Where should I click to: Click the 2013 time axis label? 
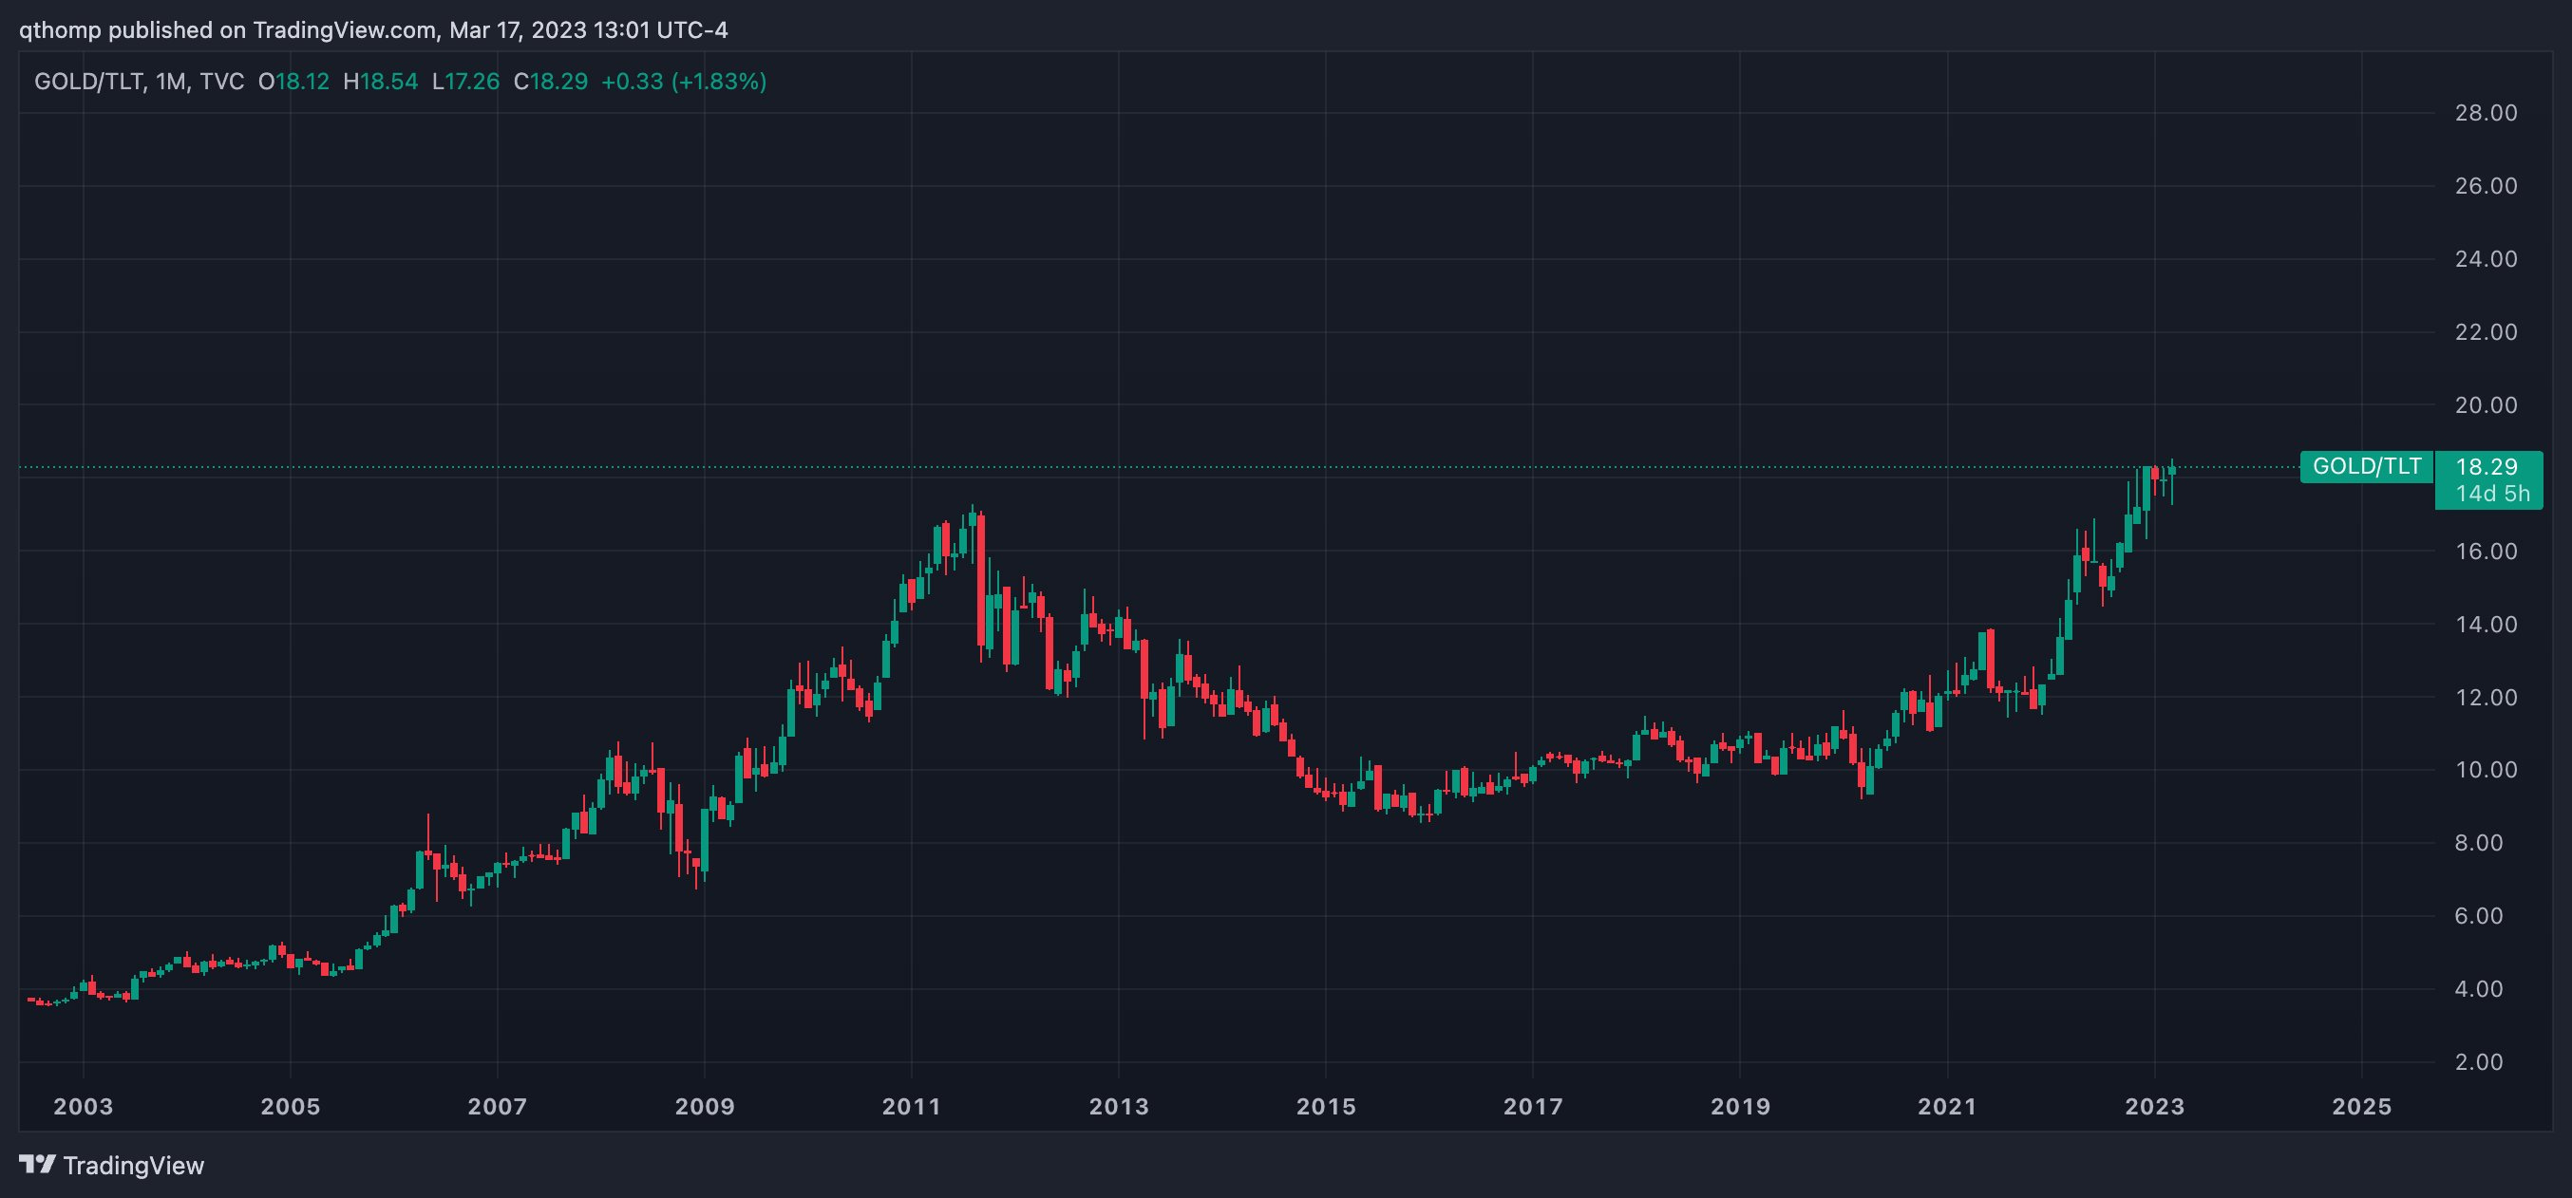tap(1118, 1106)
